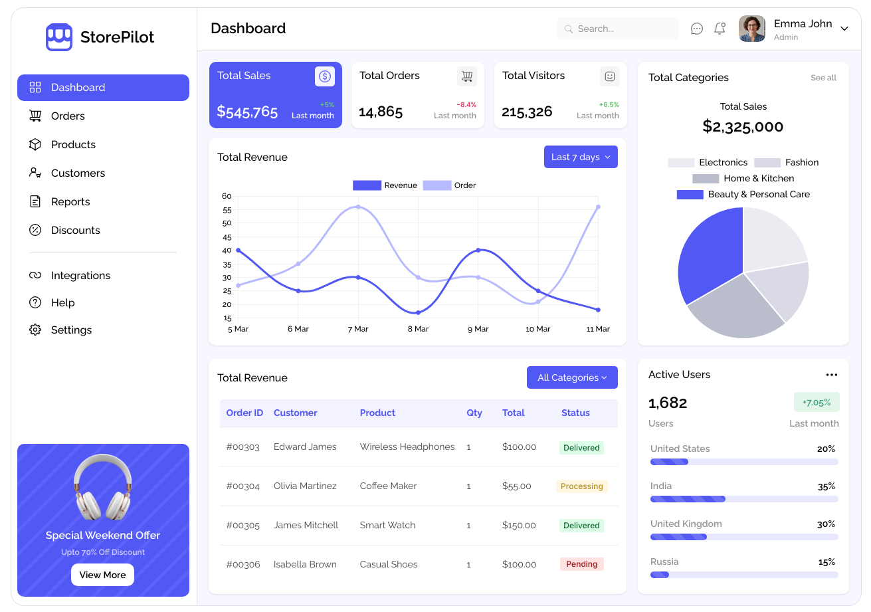Expand the Last 7 days dropdown
The image size is (871, 612).
coord(581,157)
